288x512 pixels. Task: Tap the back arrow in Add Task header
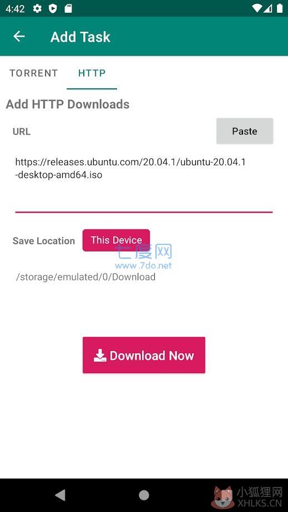19,36
